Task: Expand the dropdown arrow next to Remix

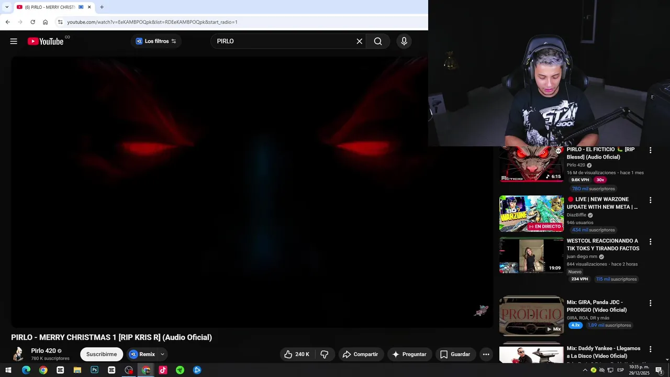Action: (162, 354)
